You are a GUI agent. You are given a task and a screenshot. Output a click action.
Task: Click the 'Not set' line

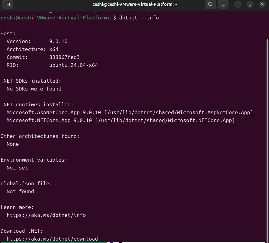(x=17, y=168)
